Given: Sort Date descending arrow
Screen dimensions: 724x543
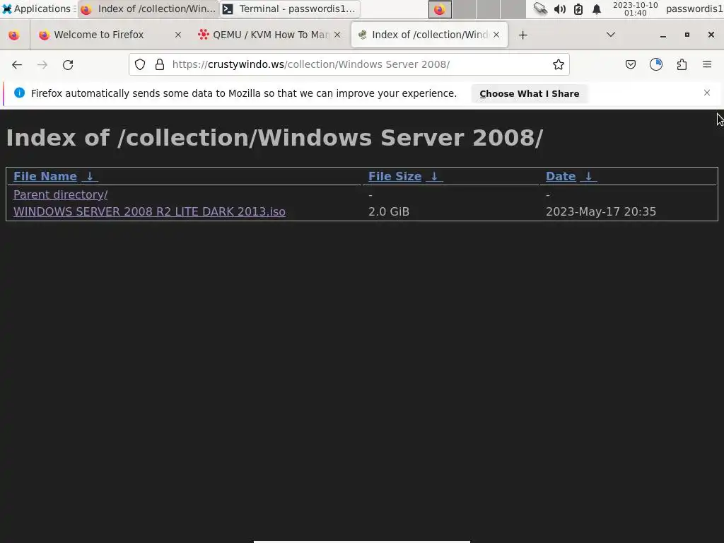Looking at the screenshot, I should tap(588, 176).
